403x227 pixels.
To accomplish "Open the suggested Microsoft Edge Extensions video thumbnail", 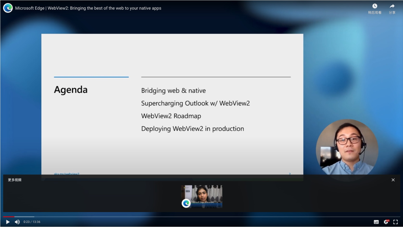I will pyautogui.click(x=202, y=196).
